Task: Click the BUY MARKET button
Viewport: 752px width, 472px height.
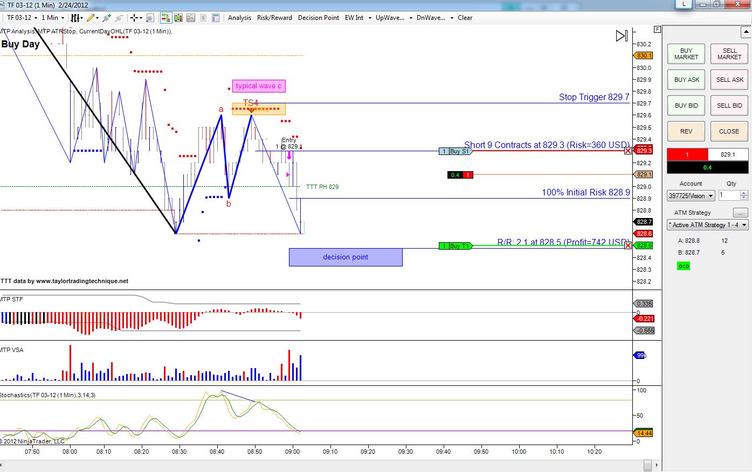Action: point(686,54)
